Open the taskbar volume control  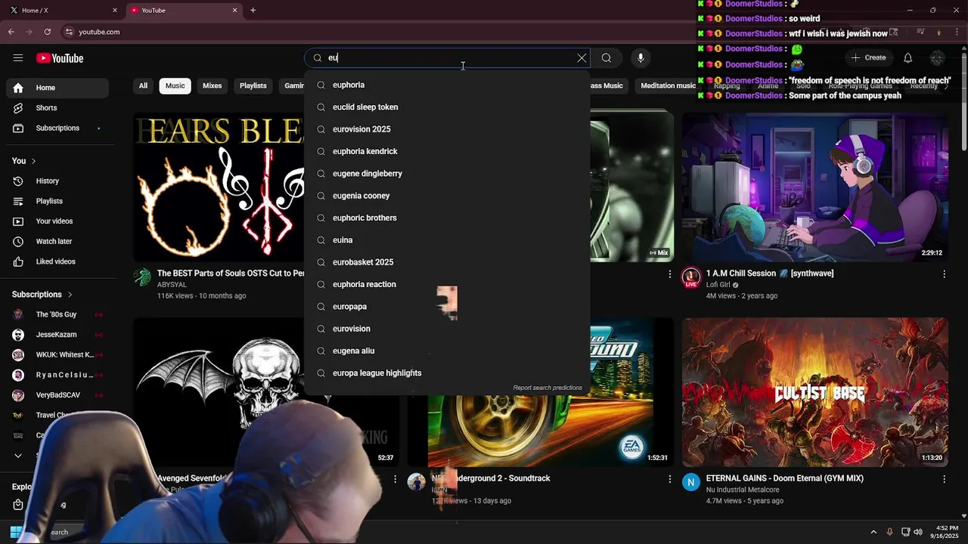[x=918, y=532]
